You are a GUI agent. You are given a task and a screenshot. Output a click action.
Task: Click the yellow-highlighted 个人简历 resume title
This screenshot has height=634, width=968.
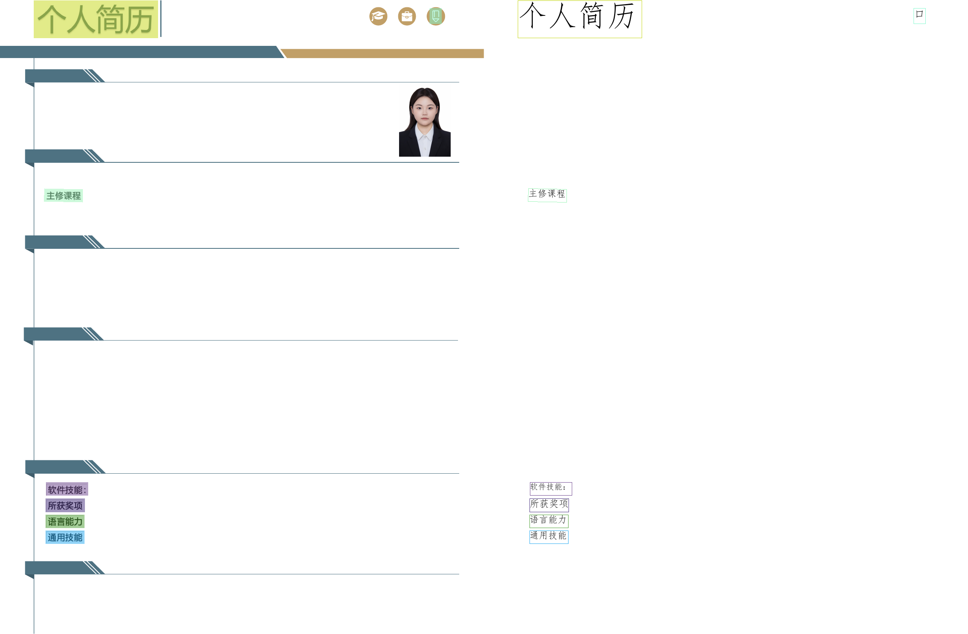[95, 19]
